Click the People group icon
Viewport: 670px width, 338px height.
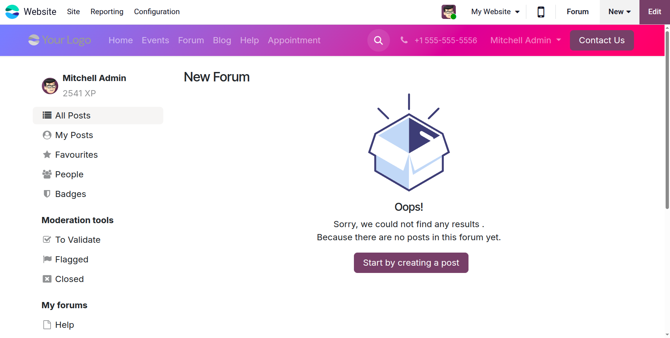[47, 174]
